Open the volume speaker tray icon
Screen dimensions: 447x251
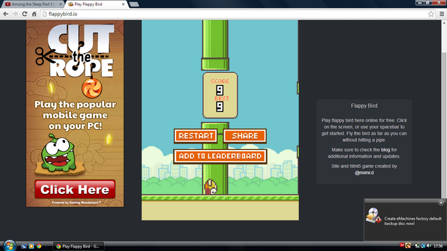coord(429,245)
